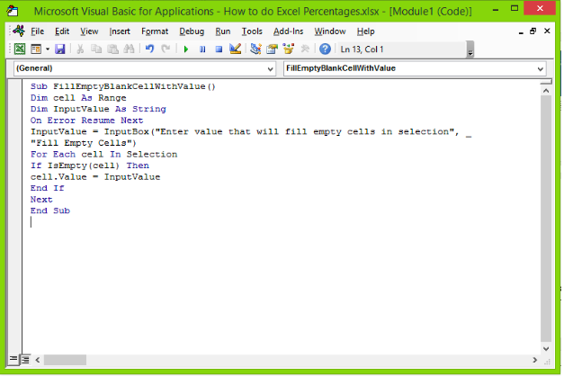The height and width of the screenshot is (376, 564).
Task: Undo the last action
Action: click(149, 49)
